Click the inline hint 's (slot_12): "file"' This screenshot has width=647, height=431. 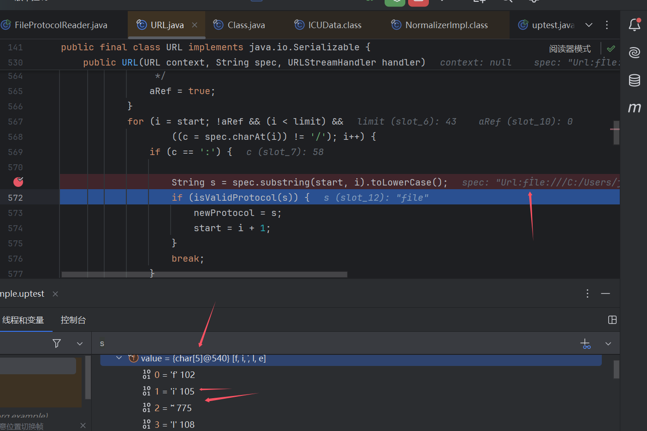coord(376,198)
